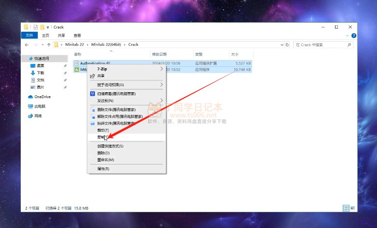Open recent locations dropdown arrow
The width and height of the screenshot is (377, 228).
(42, 45)
